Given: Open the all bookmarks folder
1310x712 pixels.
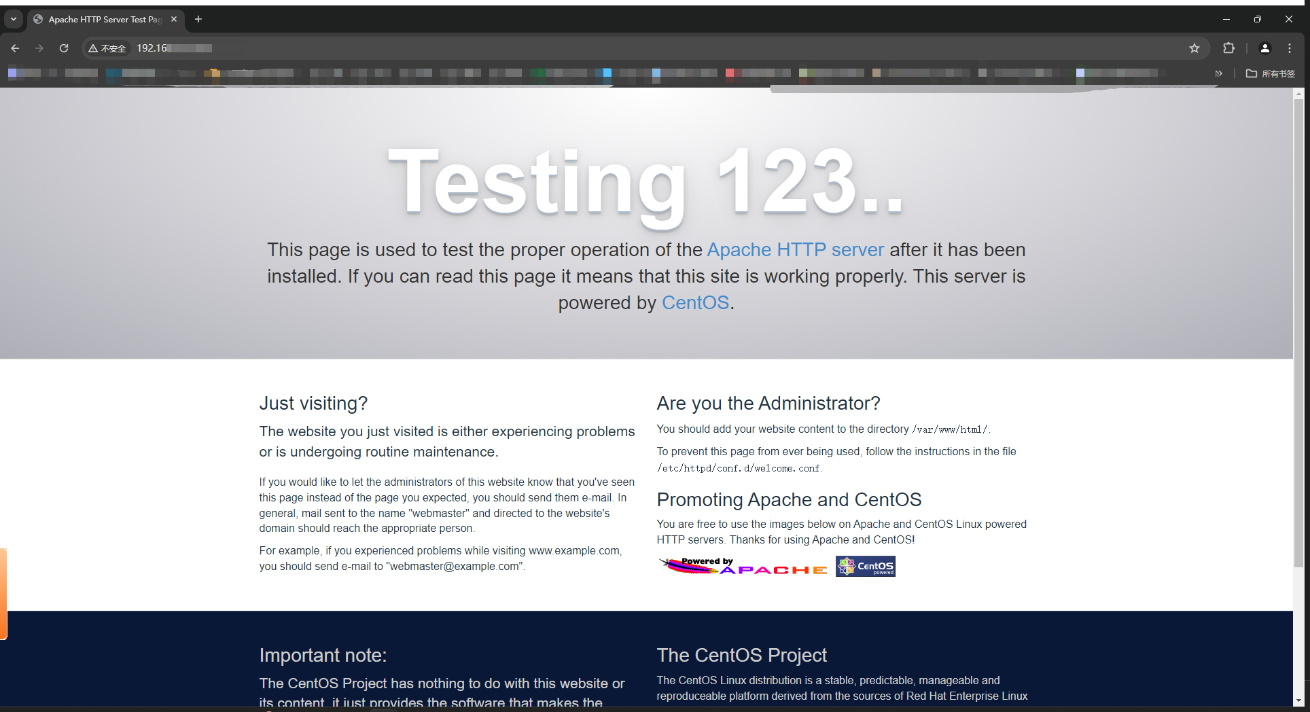Looking at the screenshot, I should tap(1271, 73).
